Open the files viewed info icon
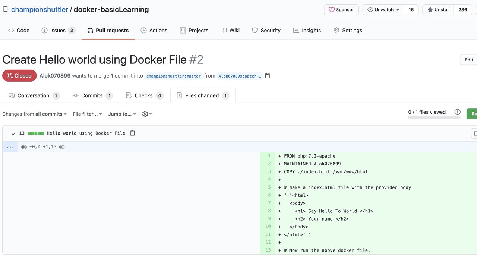The width and height of the screenshot is (477, 259). [x=458, y=112]
